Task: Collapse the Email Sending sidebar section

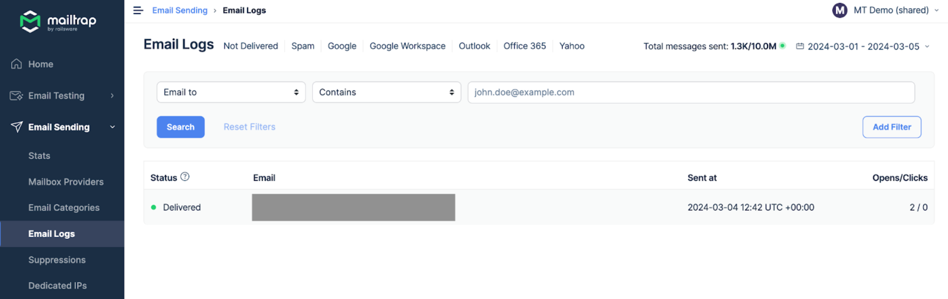Action: [x=112, y=127]
